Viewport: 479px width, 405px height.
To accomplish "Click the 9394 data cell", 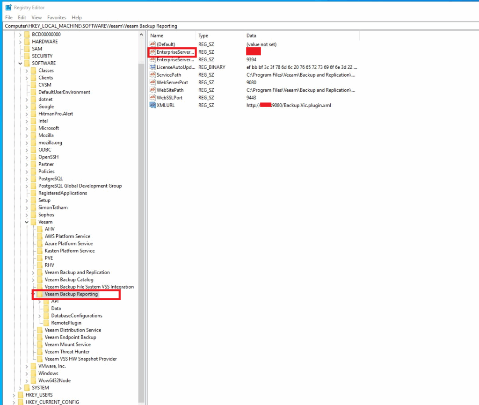I will (x=251, y=59).
